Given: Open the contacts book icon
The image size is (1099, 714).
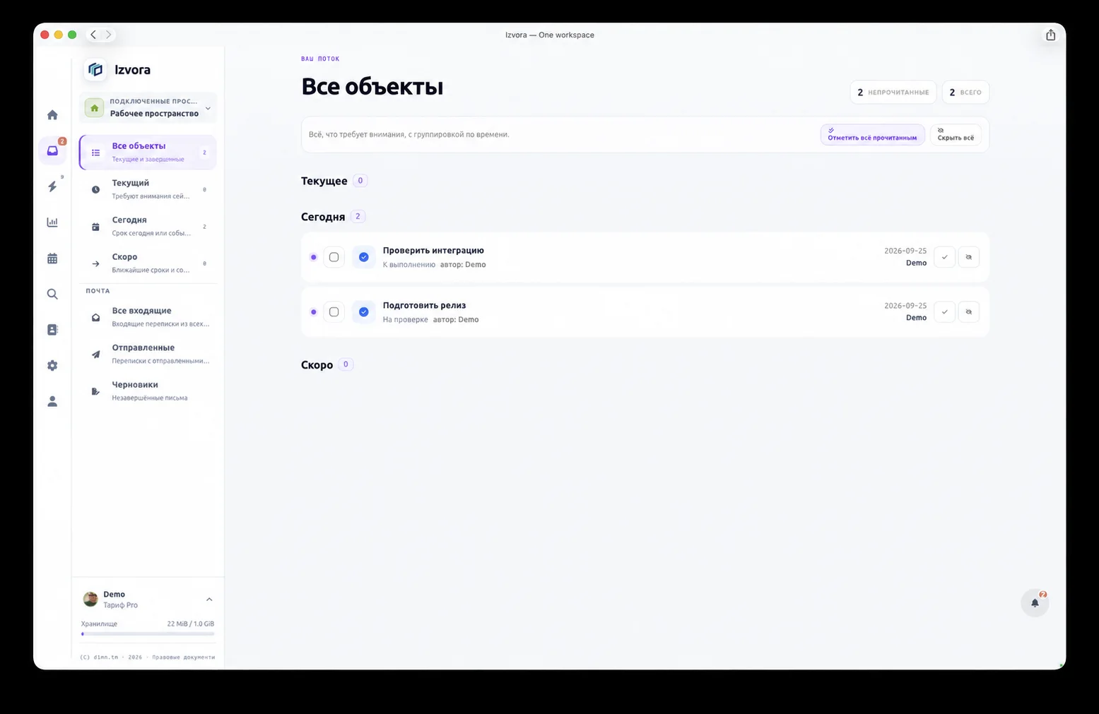Looking at the screenshot, I should [52, 330].
